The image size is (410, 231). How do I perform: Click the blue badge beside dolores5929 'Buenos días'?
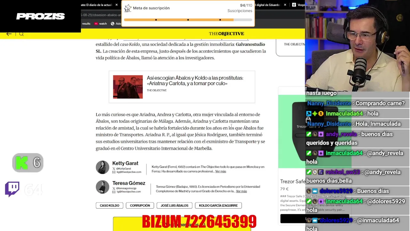(x=315, y=191)
